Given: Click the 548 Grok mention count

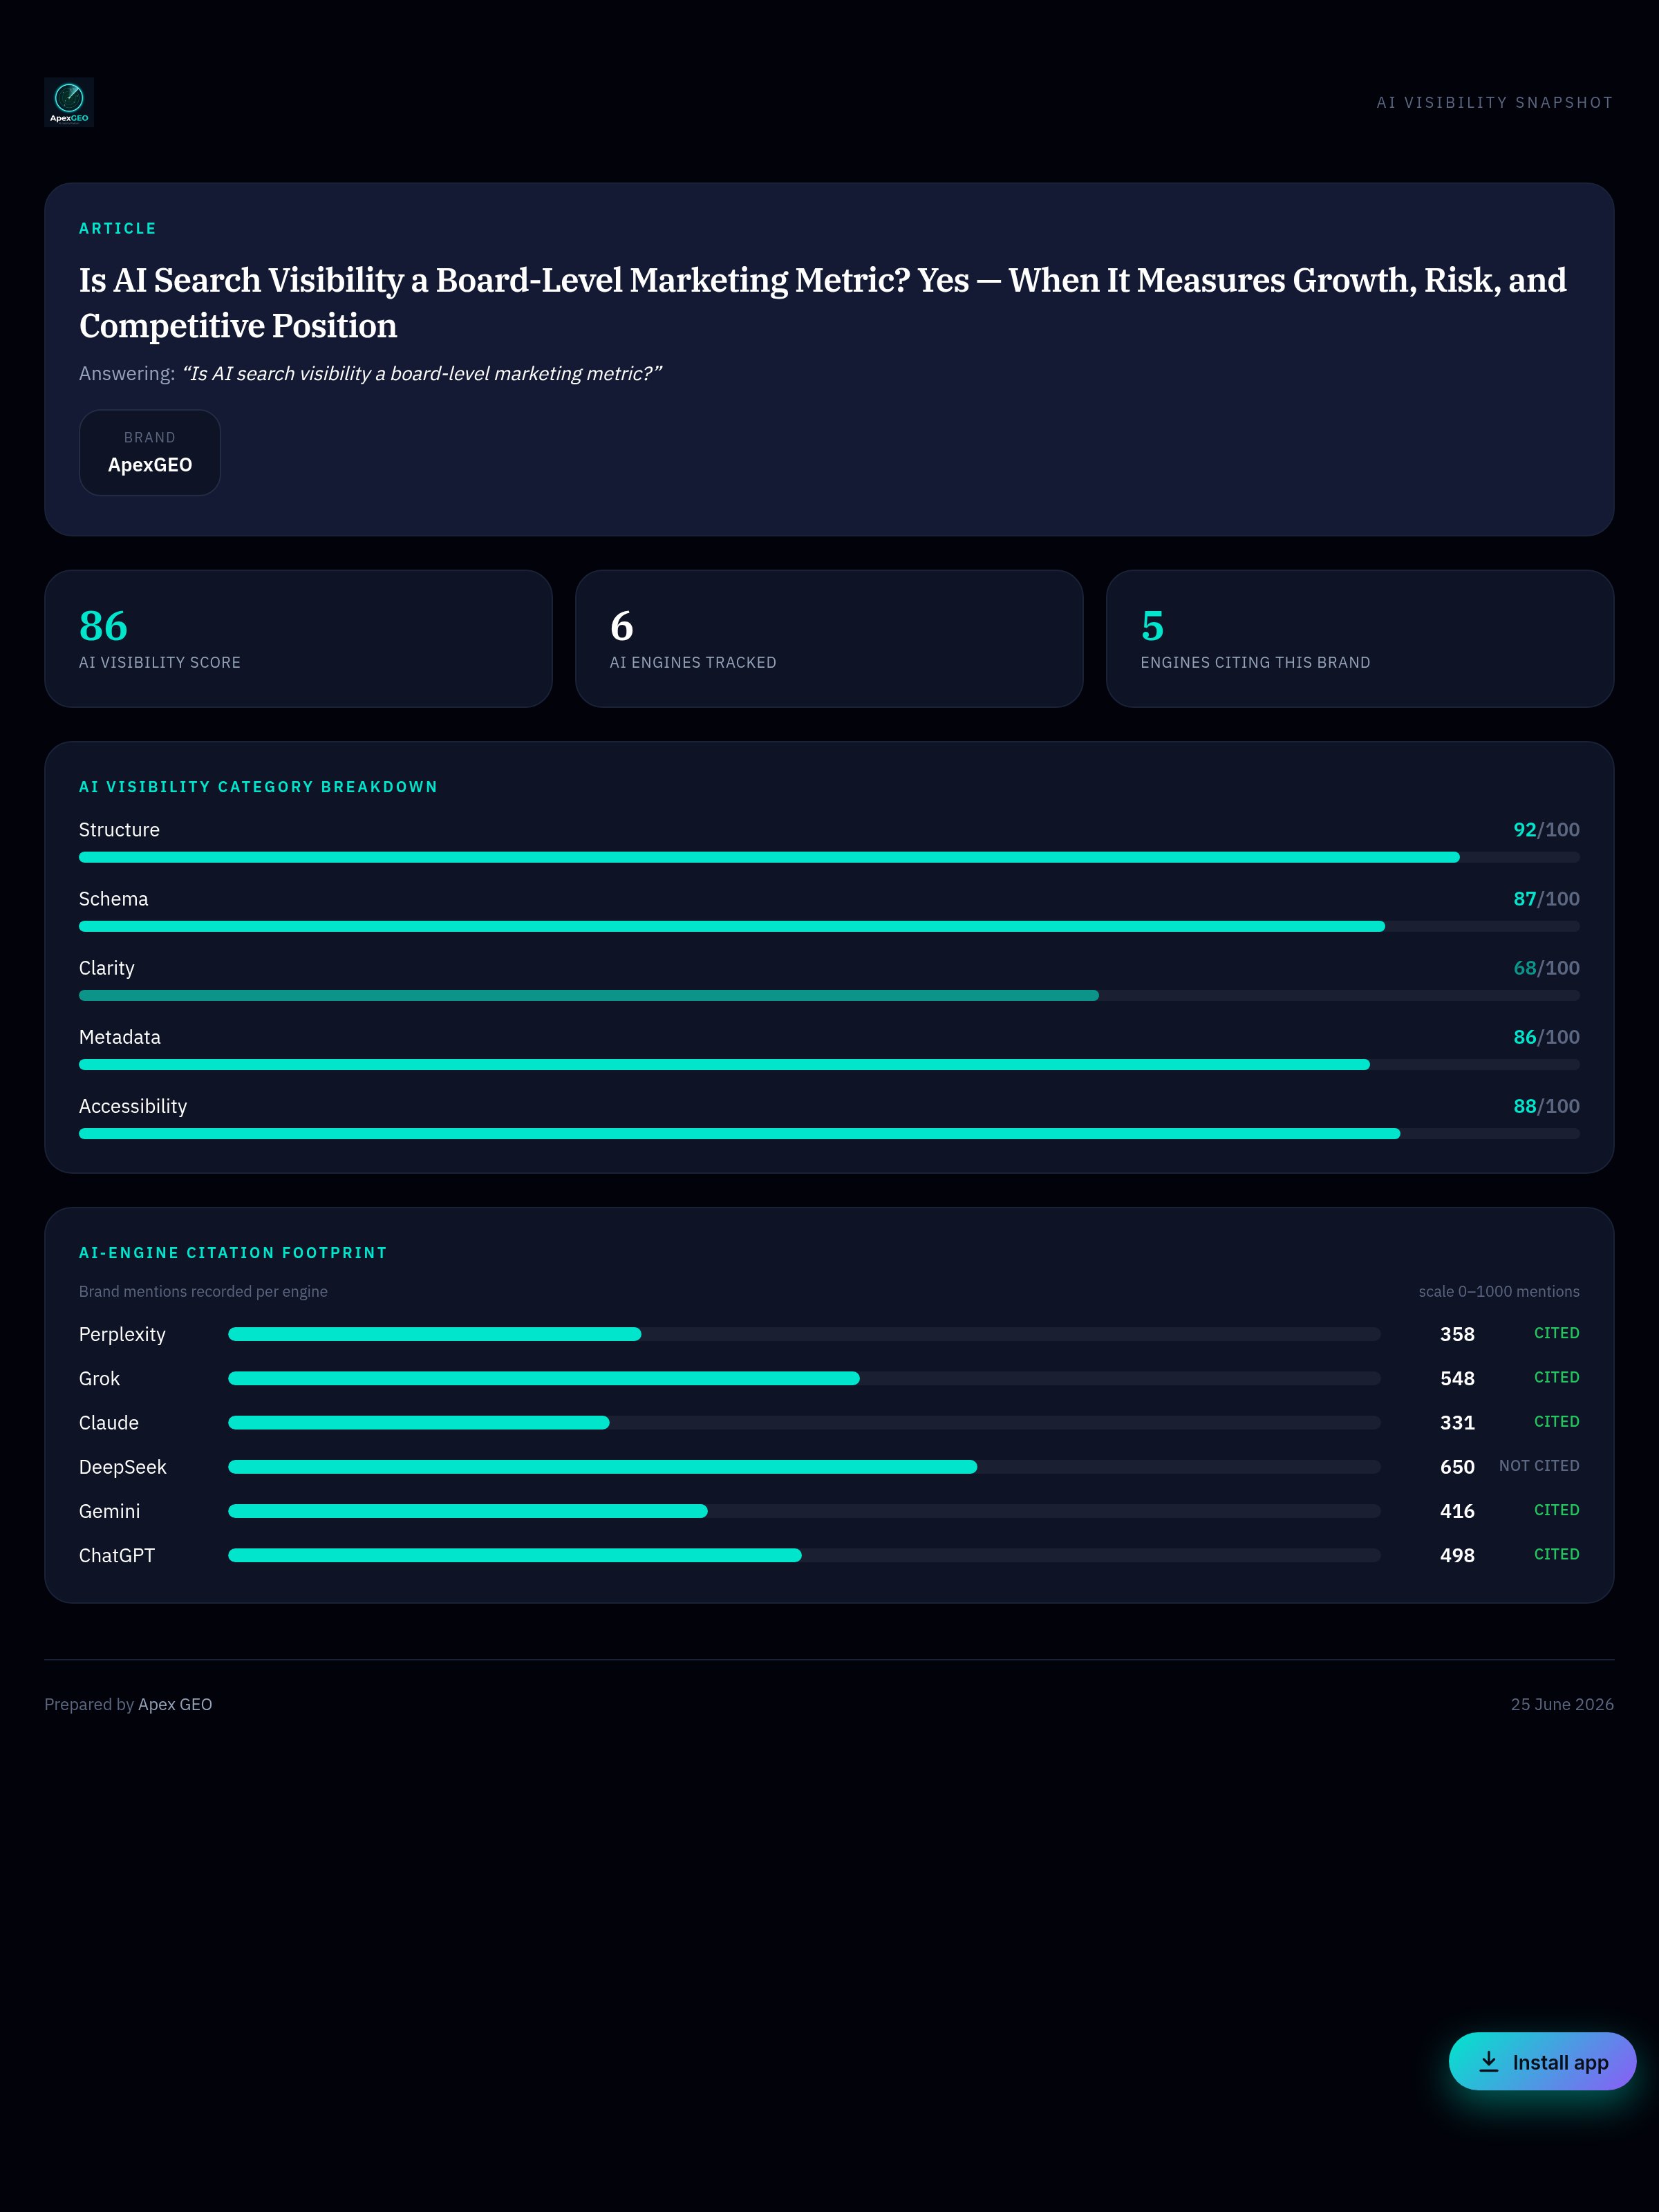Looking at the screenshot, I should [x=1457, y=1378].
